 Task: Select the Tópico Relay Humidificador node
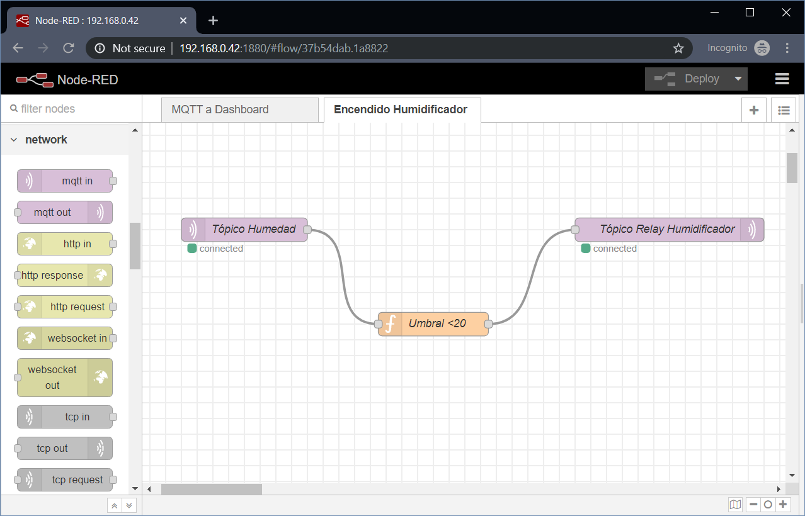[x=670, y=229]
